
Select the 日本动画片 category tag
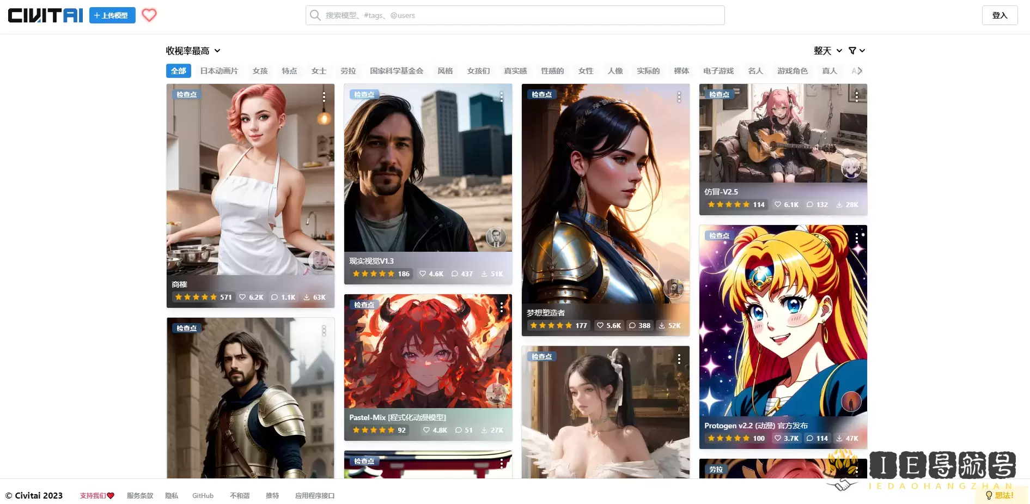pyautogui.click(x=219, y=71)
